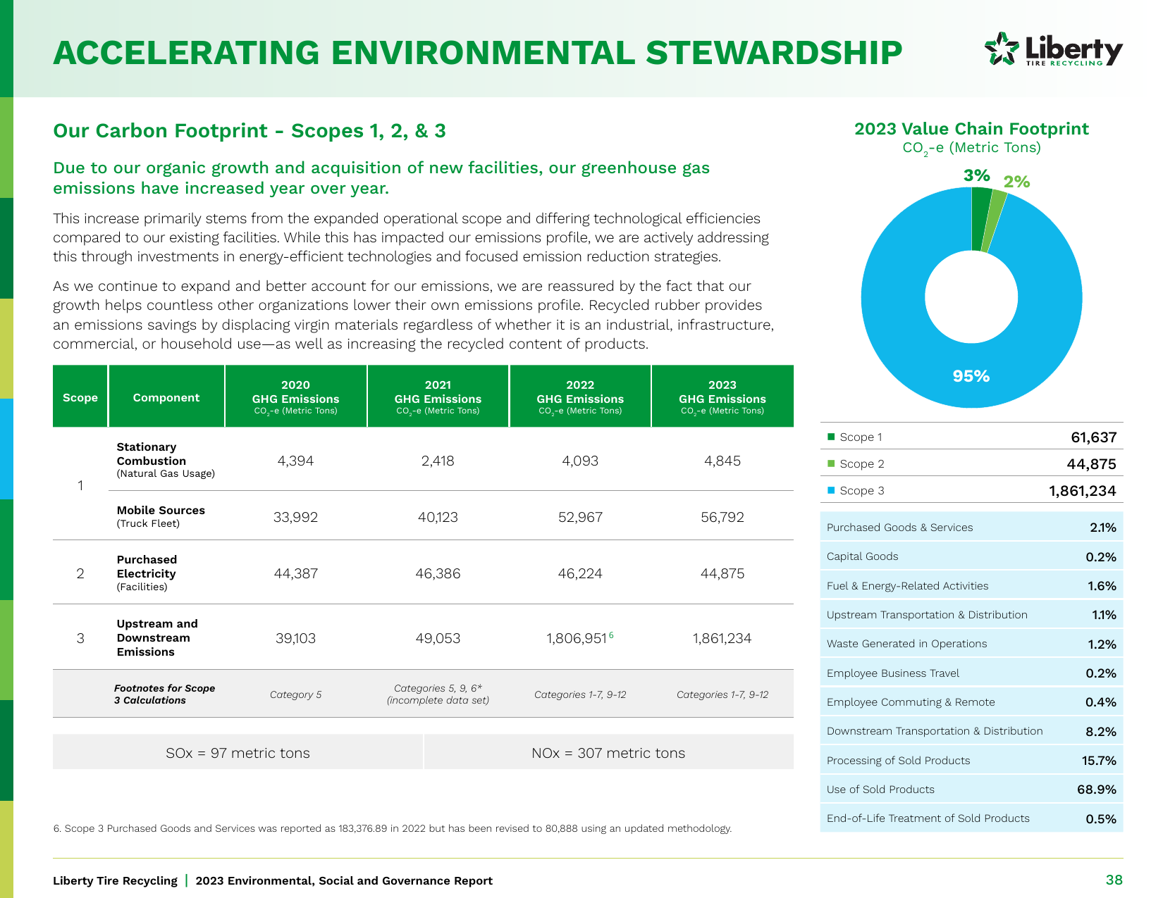Click the 'Purchased Goods & Services' 2.1% row

click(x=971, y=527)
